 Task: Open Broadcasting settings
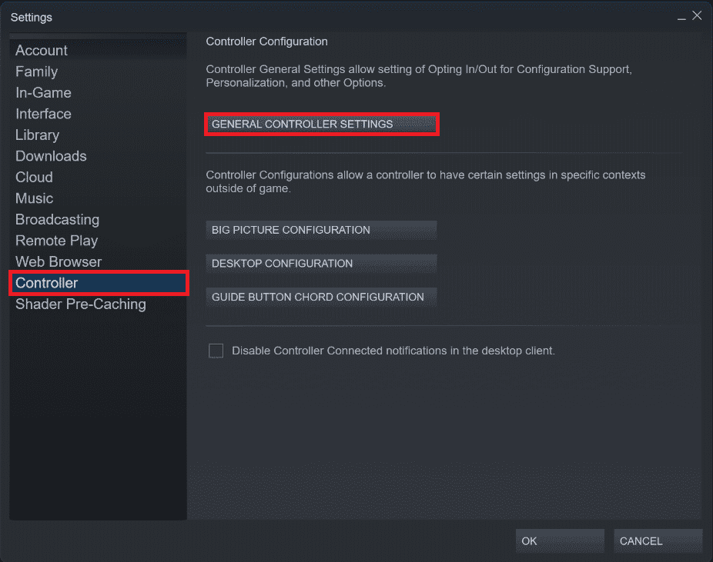coord(57,219)
